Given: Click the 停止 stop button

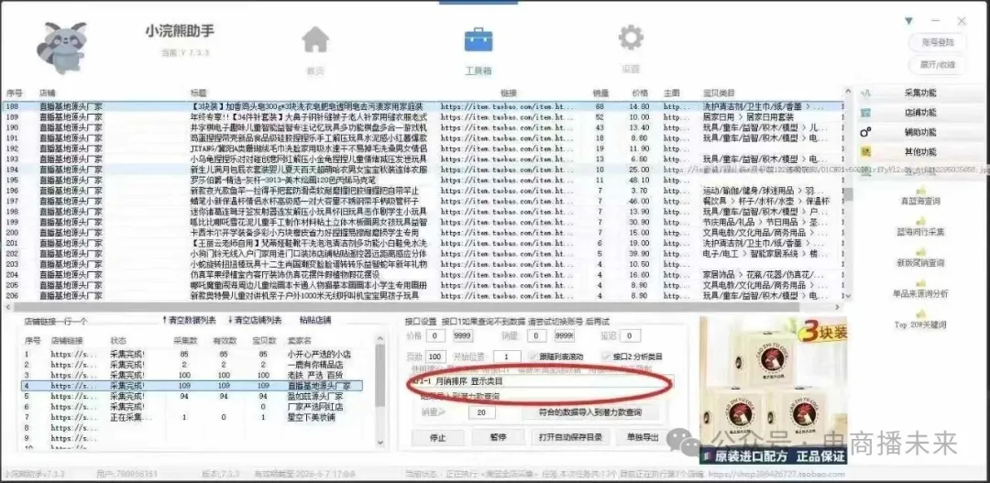Looking at the screenshot, I should point(437,438).
